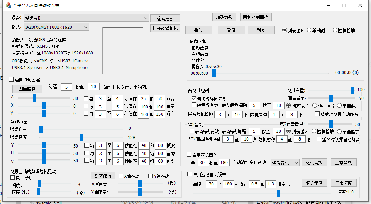Uncheck 音视频强制同步 option
The width and height of the screenshot is (371, 204).
pos(194,99)
